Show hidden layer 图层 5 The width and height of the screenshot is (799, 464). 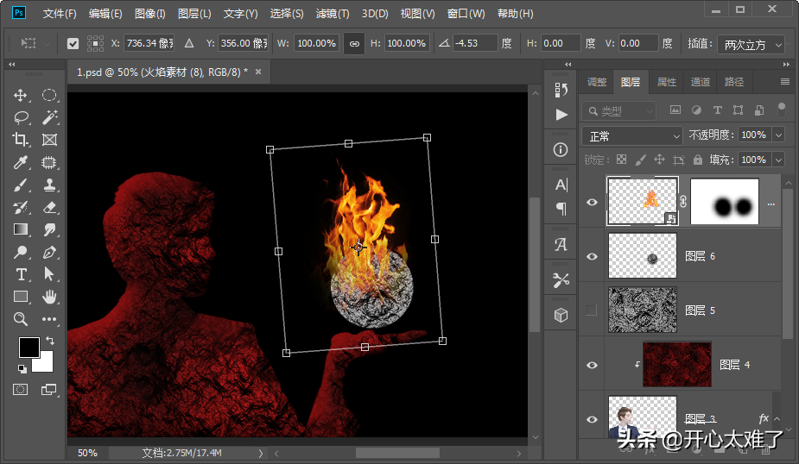(x=592, y=310)
